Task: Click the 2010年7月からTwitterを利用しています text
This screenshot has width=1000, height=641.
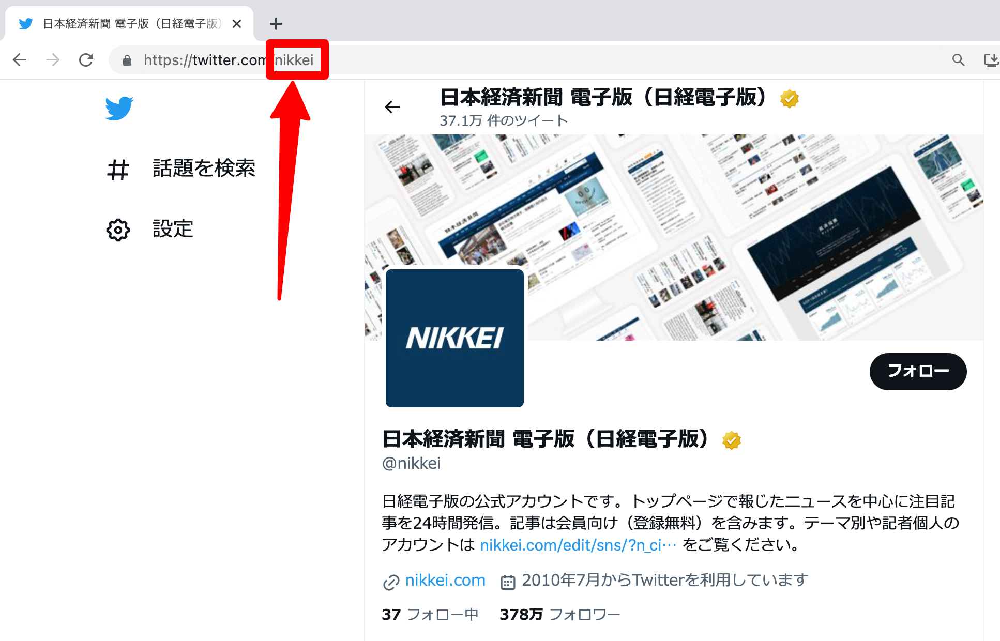Action: (x=665, y=580)
